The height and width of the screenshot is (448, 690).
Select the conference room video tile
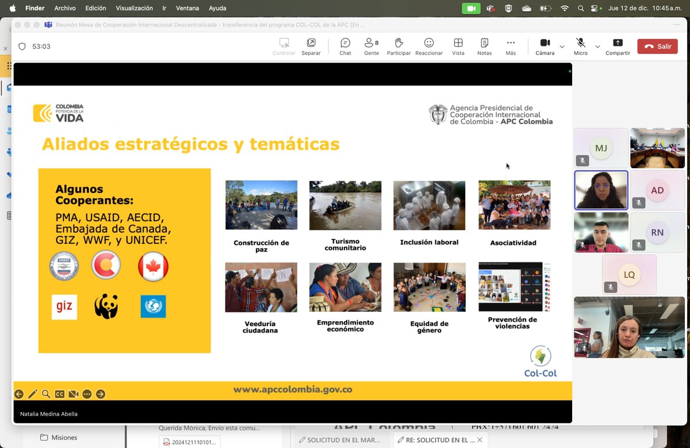(x=657, y=148)
